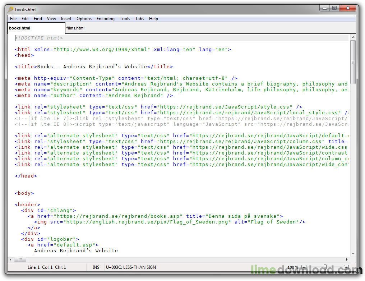Click the horizontal scrollbar right arrow
The image size is (365, 281).
point(347,259)
